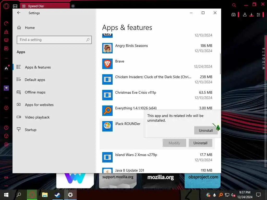Click iPack ROUNDer app icon
The width and height of the screenshot is (267, 200).
(x=107, y=126)
